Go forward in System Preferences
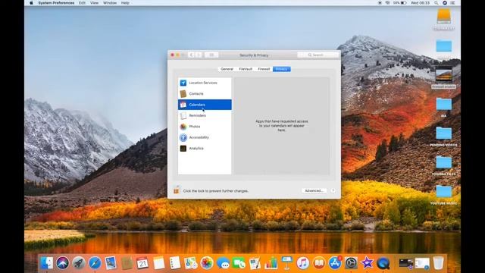The image size is (485, 273). pos(199,55)
